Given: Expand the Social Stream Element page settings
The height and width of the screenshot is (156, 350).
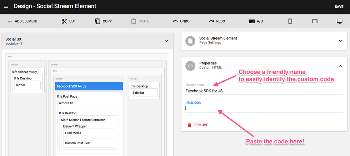Looking at the screenshot, I should pyautogui.click(x=340, y=41).
